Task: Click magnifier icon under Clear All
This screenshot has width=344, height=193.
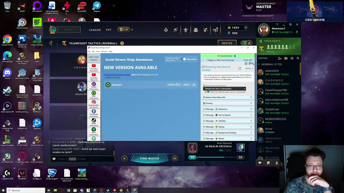Action: click(x=252, y=64)
